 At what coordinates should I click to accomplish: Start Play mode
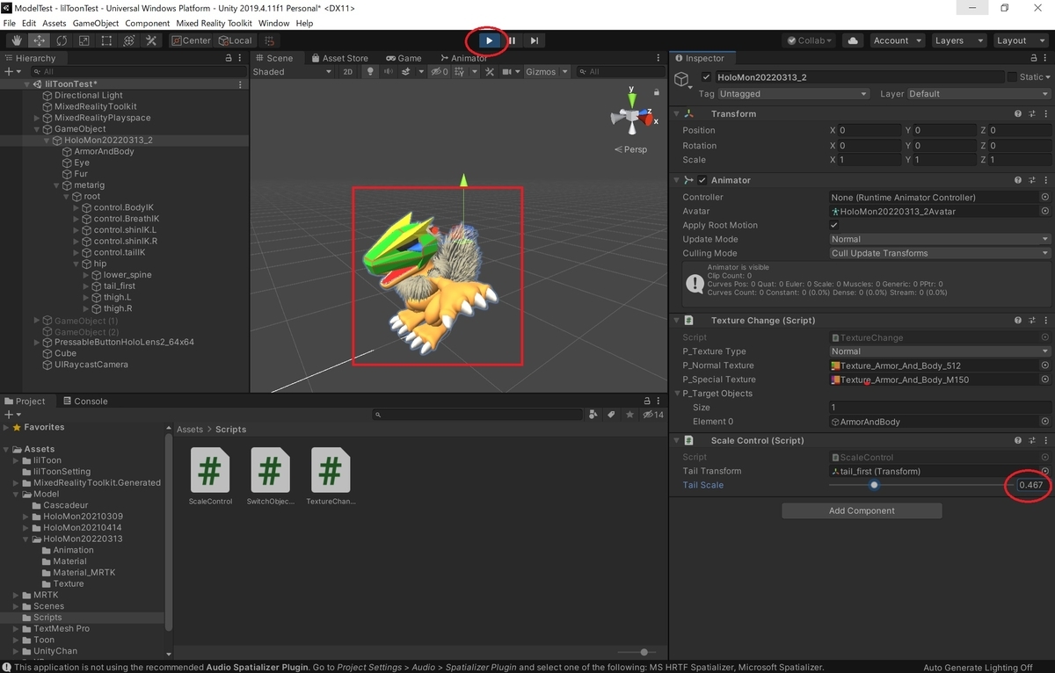pyautogui.click(x=490, y=40)
